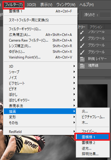Screen dimensions: 111x160
Task: Select the second ブラシツール history state icon
Action: tap(82, 39)
